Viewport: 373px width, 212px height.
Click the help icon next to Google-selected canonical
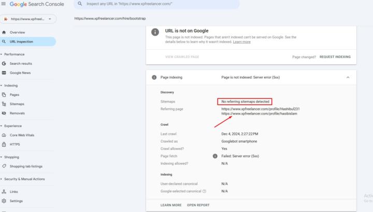pyautogui.click(x=204, y=191)
